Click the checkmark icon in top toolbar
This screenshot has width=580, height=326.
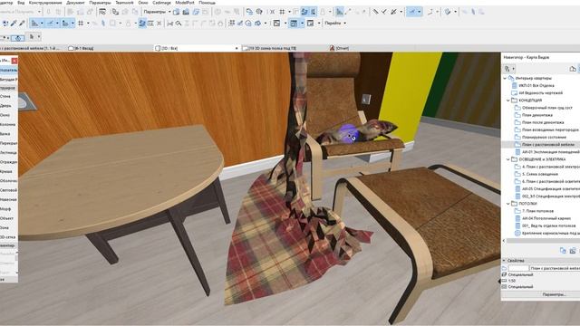click(384, 12)
